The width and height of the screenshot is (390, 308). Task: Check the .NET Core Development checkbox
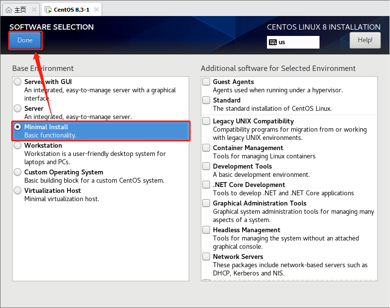click(x=206, y=185)
